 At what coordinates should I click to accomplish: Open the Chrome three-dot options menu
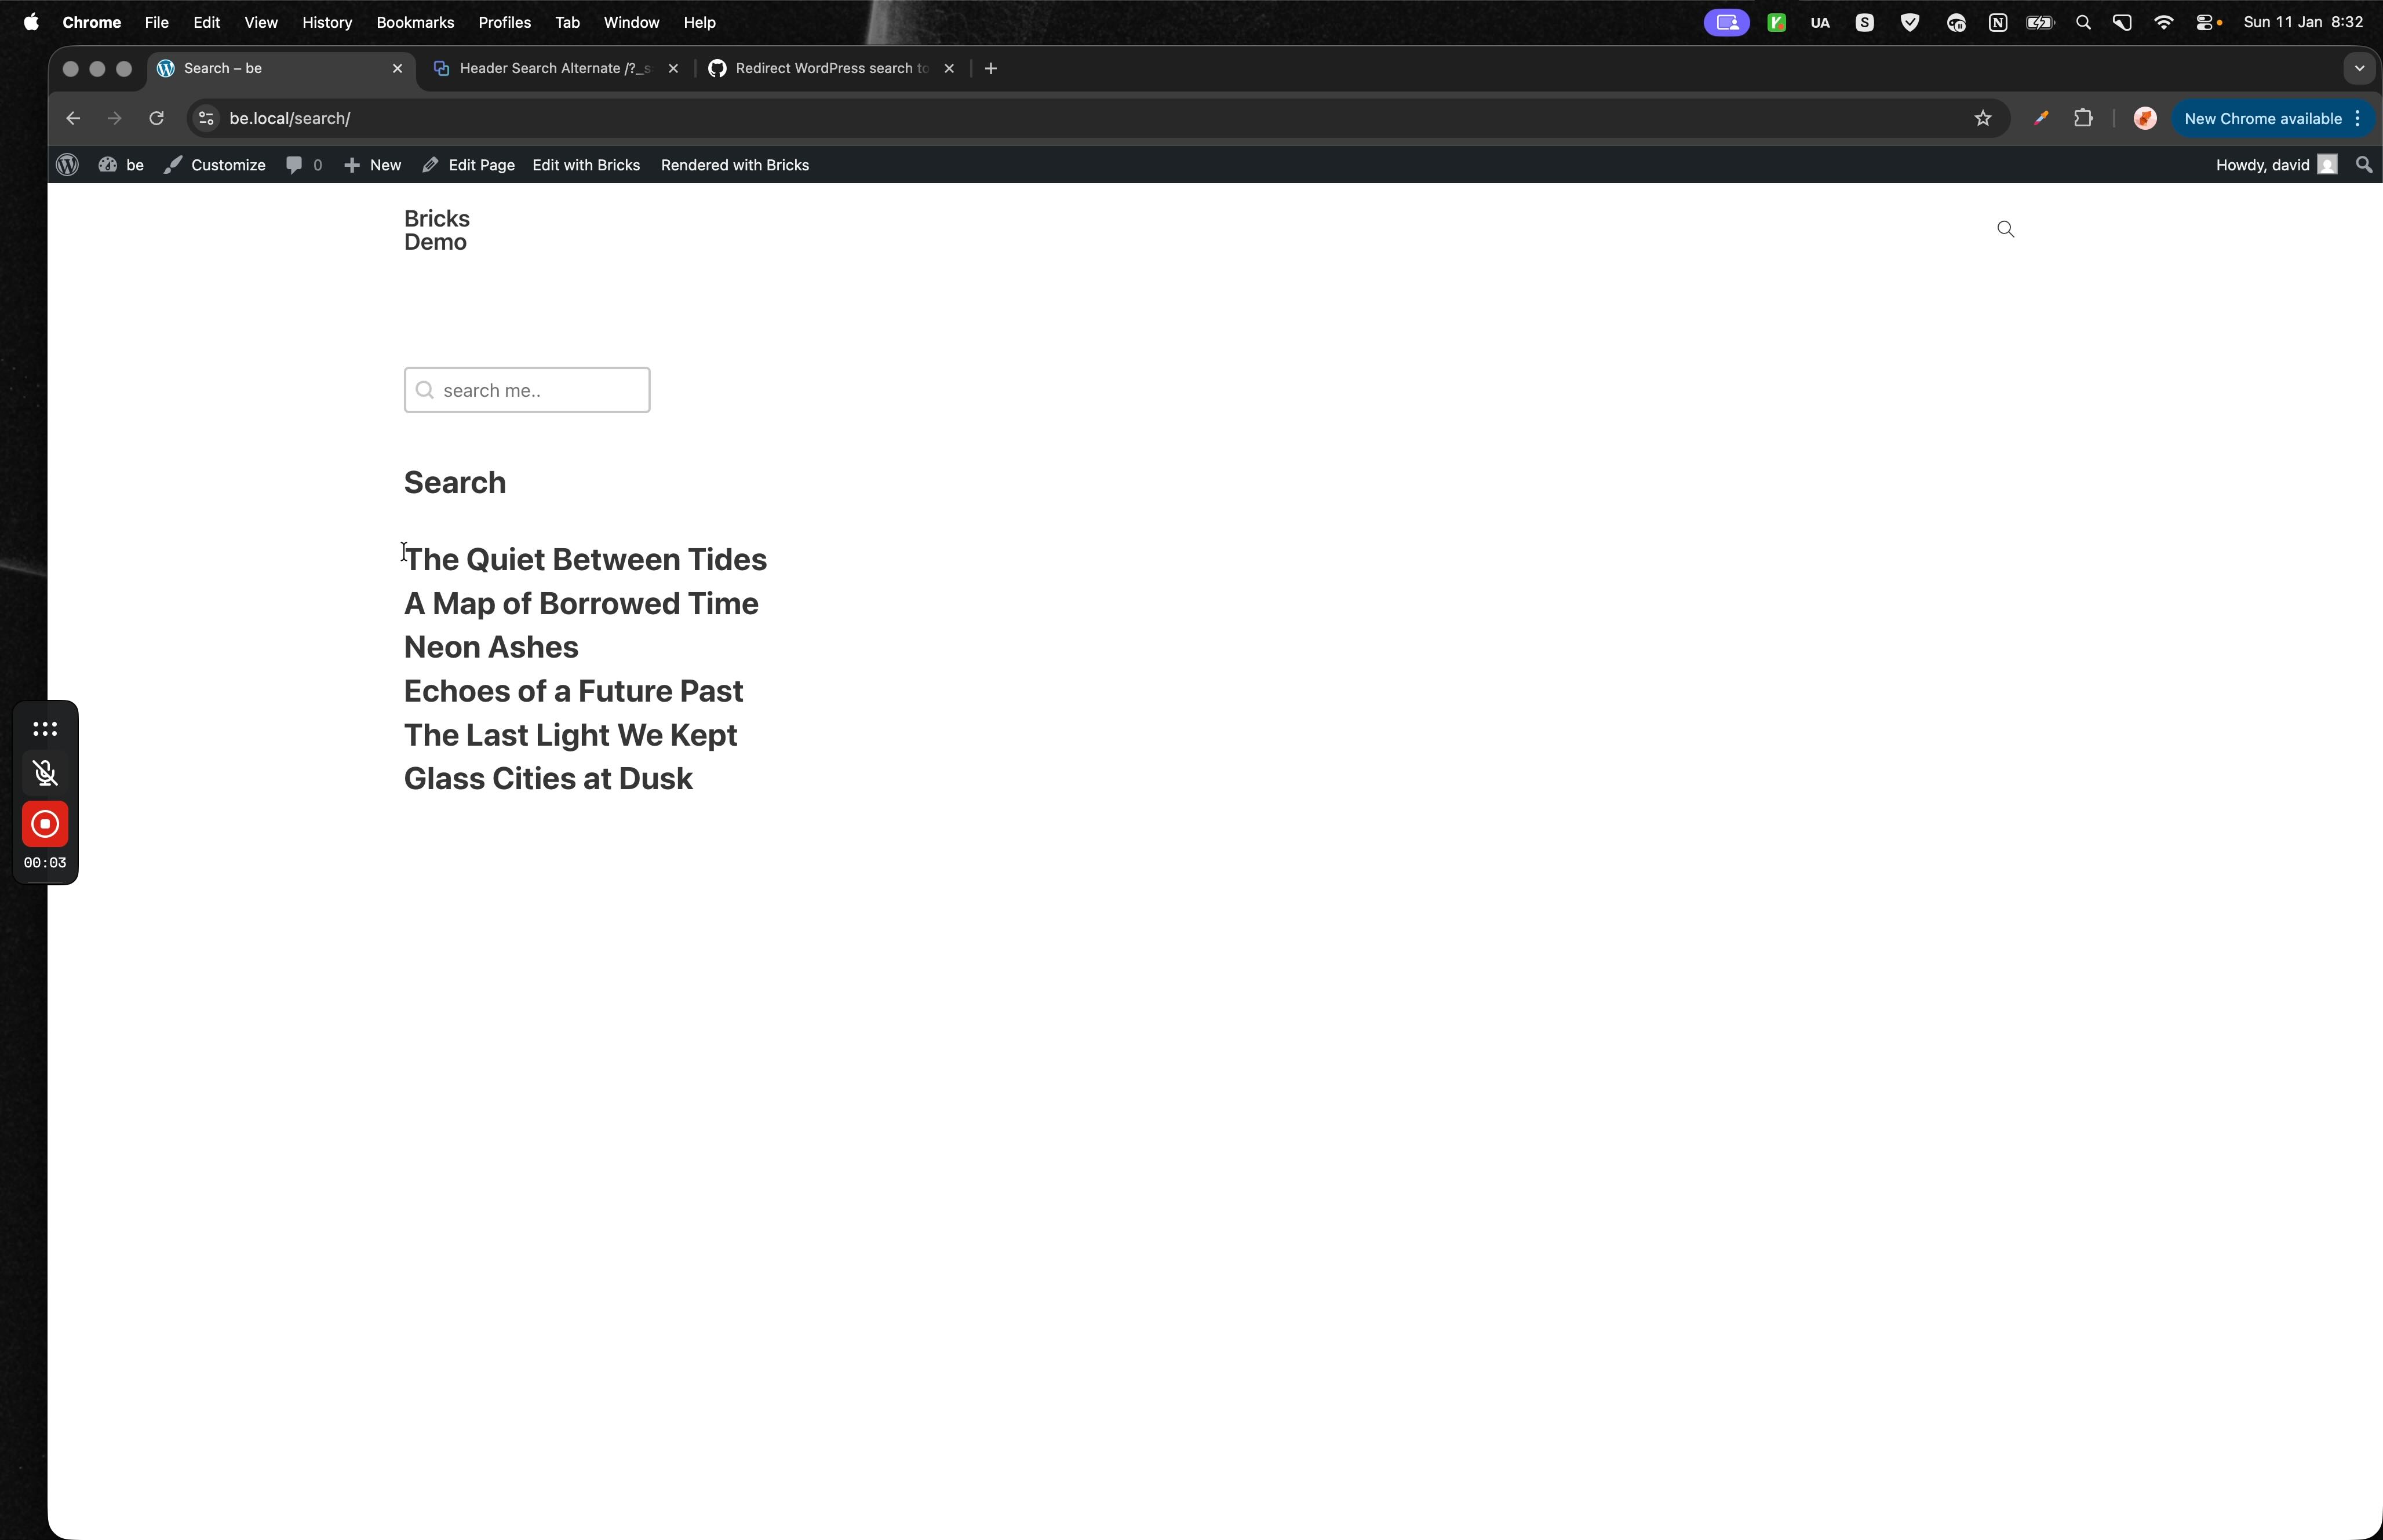point(2358,118)
